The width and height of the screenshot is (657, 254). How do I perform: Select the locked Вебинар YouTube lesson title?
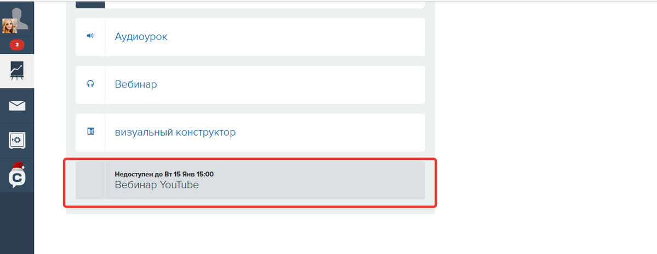click(157, 184)
